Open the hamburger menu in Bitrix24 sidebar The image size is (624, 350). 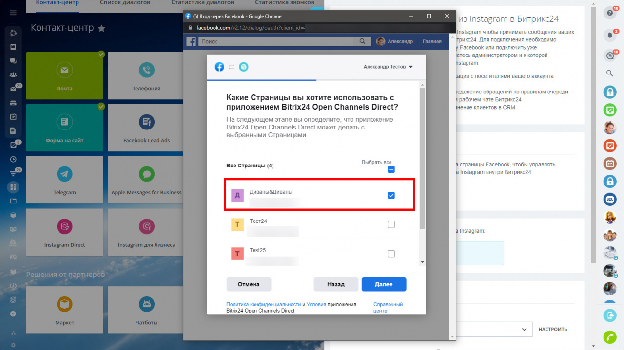click(13, 12)
